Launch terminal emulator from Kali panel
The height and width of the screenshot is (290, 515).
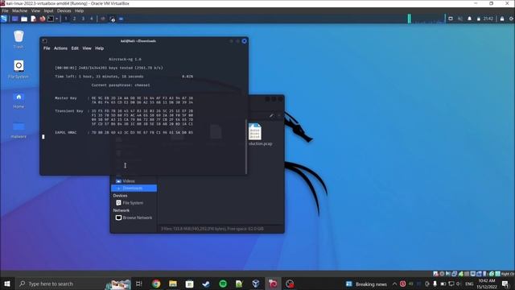click(51, 19)
